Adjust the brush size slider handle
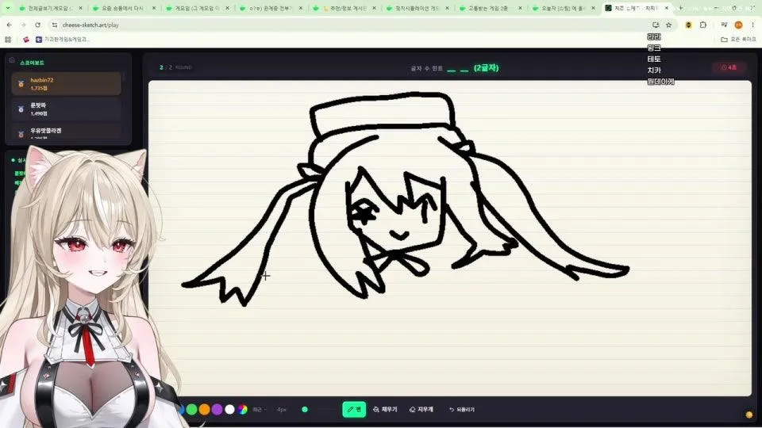This screenshot has height=428, width=762. pyautogui.click(x=305, y=410)
